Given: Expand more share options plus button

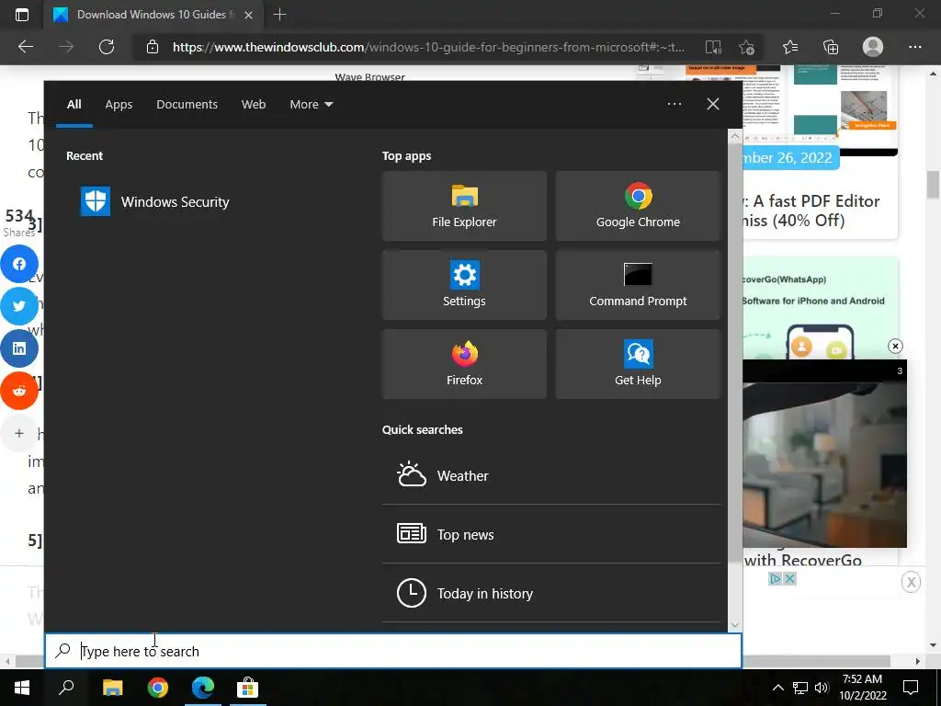Looking at the screenshot, I should [x=19, y=433].
